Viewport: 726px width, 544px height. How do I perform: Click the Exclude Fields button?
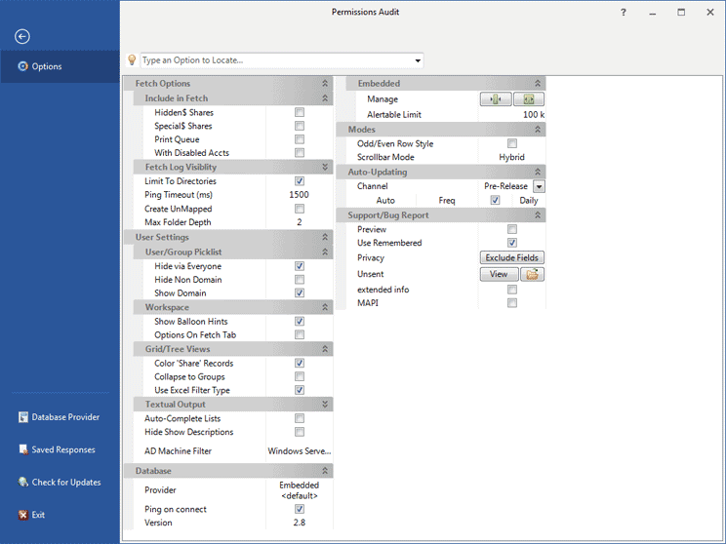click(x=511, y=257)
